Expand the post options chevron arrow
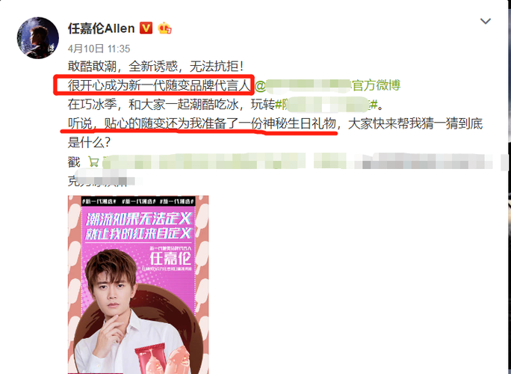This screenshot has width=511, height=374. tap(486, 21)
